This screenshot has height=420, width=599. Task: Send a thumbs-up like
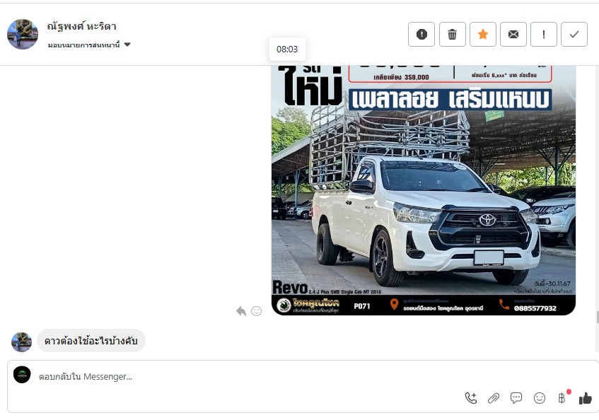(x=586, y=399)
